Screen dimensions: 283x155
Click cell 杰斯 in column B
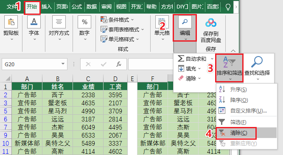(x=57, y=127)
